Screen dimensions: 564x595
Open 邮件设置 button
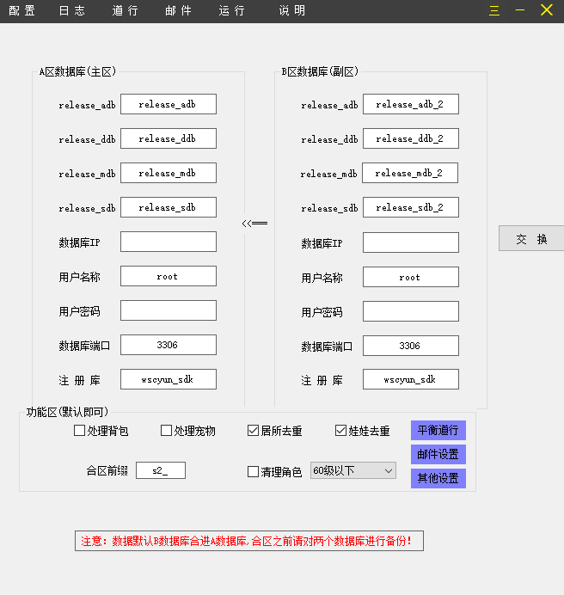click(x=438, y=455)
